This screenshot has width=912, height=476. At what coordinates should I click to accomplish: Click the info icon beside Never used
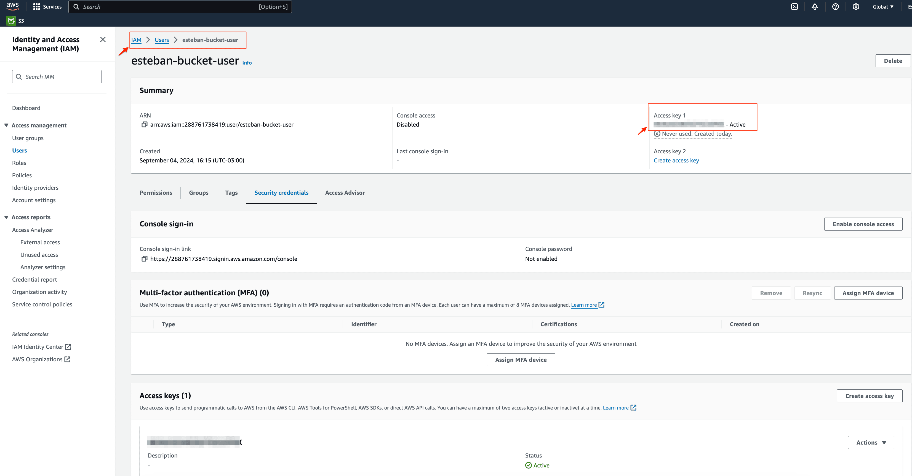[657, 134]
